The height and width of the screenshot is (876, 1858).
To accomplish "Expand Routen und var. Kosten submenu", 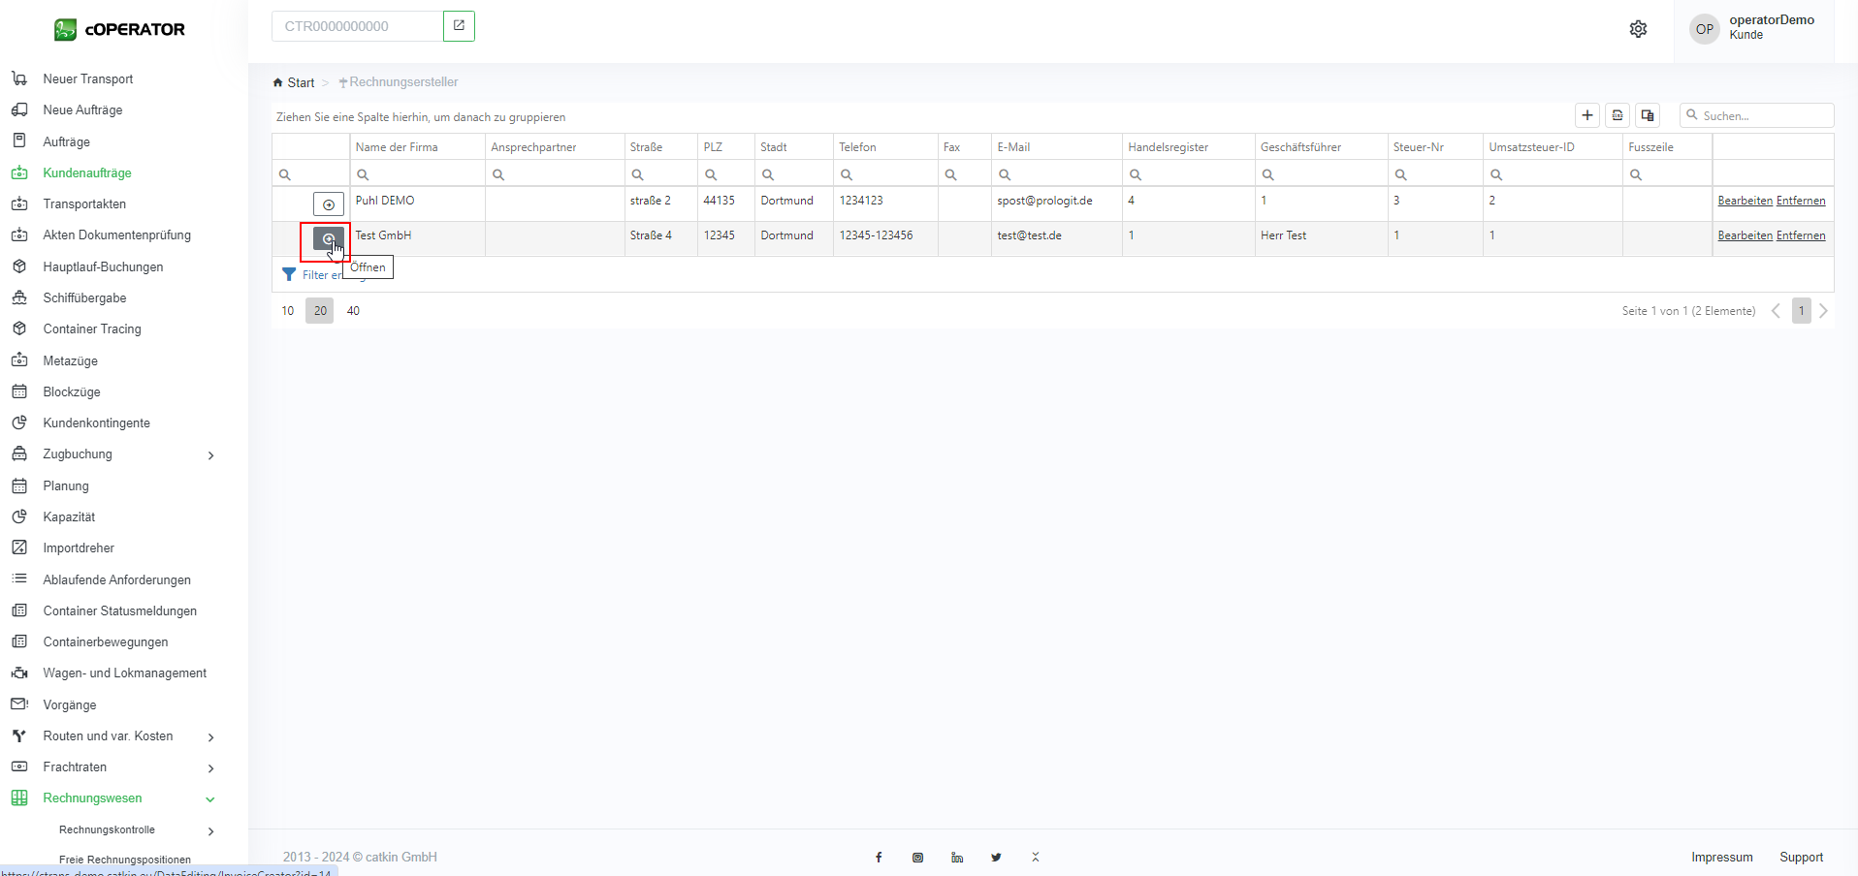I will [x=210, y=737].
